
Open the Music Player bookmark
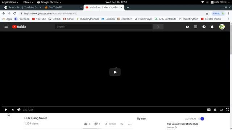tap(143, 19)
